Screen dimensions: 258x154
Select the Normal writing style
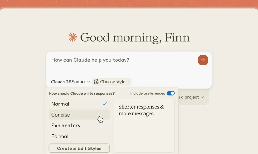(x=60, y=104)
